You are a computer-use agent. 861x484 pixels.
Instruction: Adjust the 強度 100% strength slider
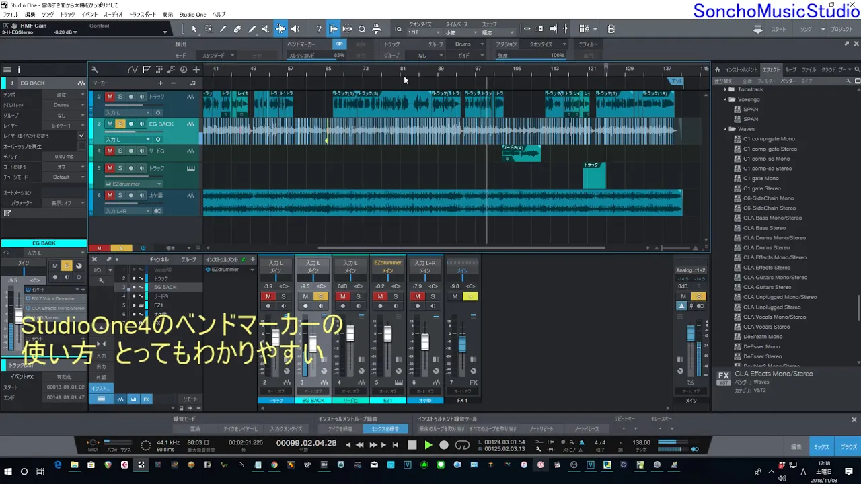(x=531, y=56)
